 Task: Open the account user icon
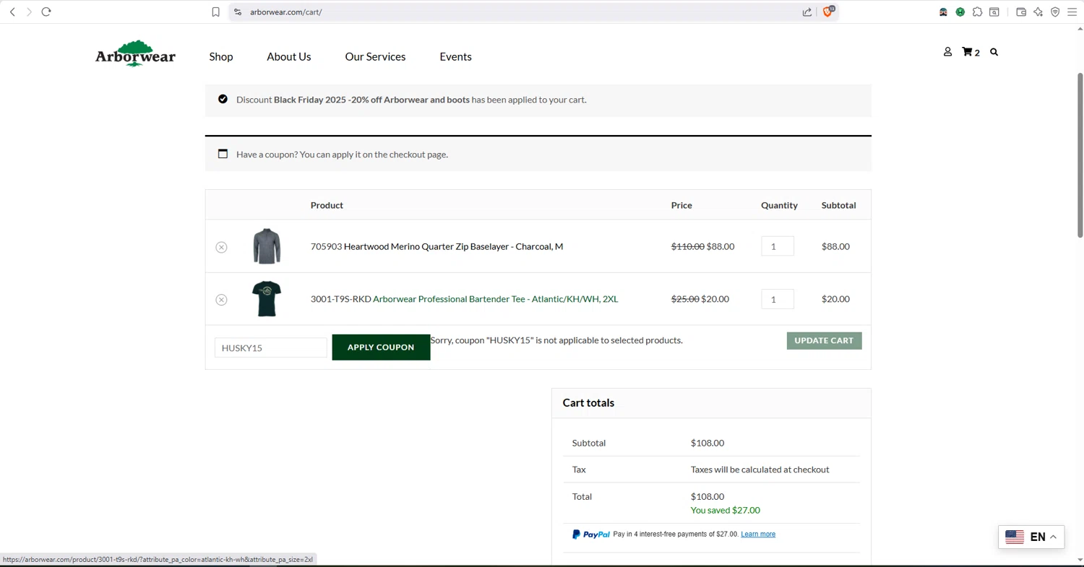tap(947, 52)
